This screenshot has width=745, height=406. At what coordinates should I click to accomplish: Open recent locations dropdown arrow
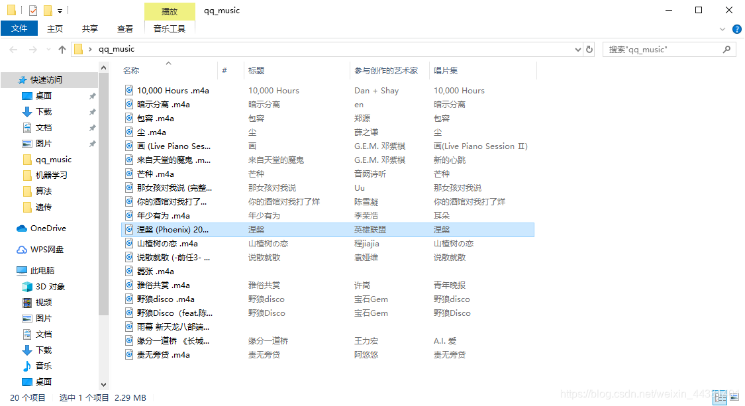pyautogui.click(x=48, y=50)
